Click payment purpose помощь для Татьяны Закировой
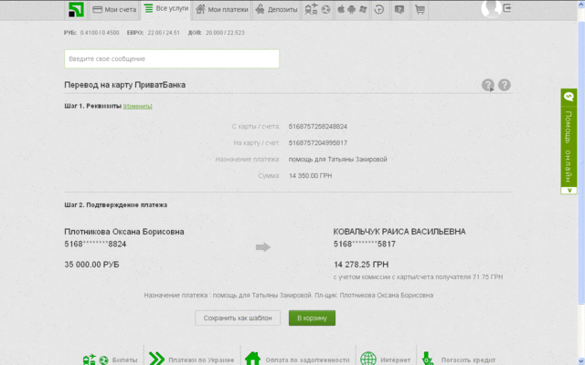Screen dimensions: 585x365 [x=337, y=160]
